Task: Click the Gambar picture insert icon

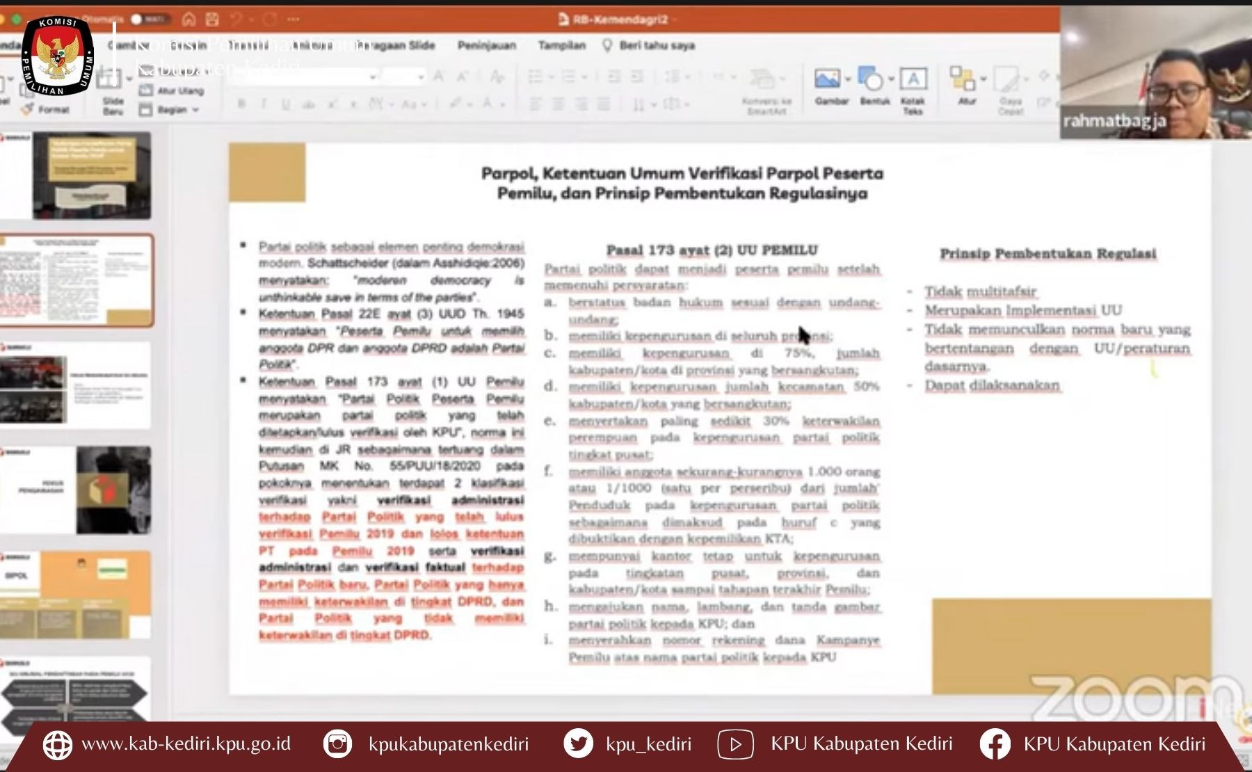Action: click(827, 79)
